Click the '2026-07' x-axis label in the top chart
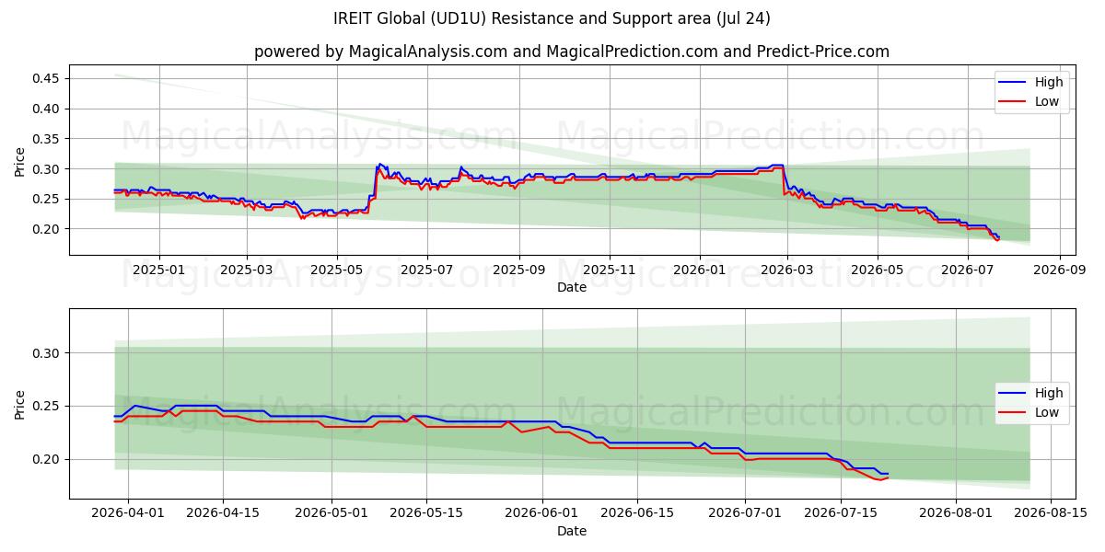The image size is (1105, 552). coord(967,270)
